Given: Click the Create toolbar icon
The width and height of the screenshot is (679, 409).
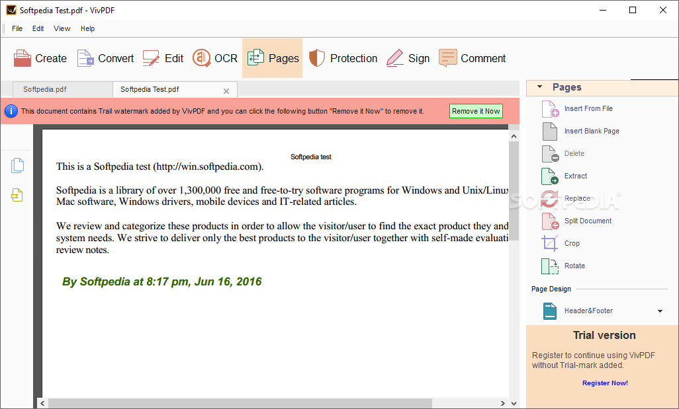Looking at the screenshot, I should click(22, 58).
